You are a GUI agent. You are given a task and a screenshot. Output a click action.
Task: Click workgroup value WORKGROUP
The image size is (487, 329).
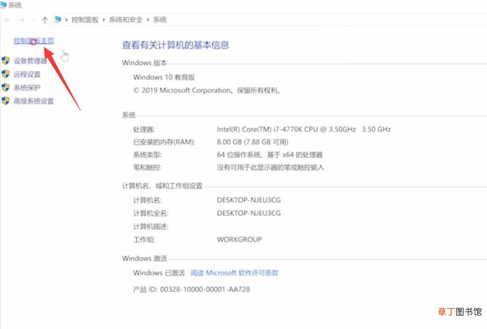pyautogui.click(x=239, y=240)
